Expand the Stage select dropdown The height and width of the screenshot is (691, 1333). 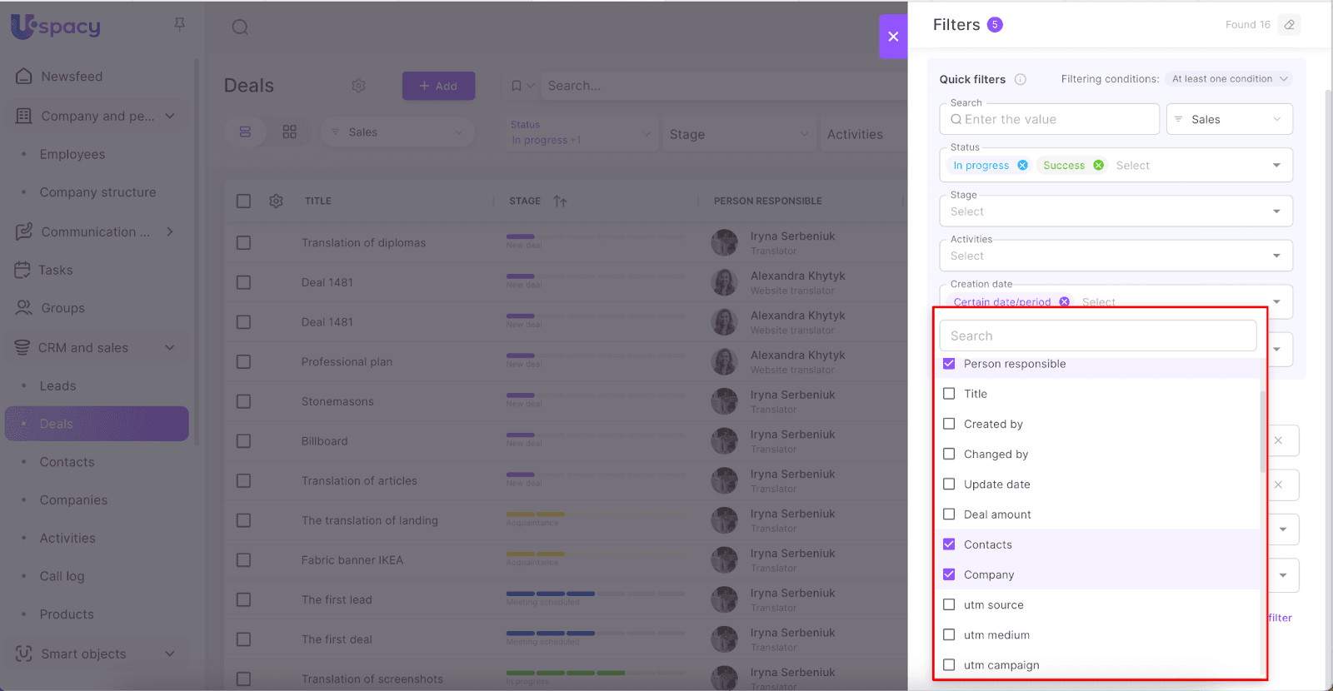click(1116, 211)
